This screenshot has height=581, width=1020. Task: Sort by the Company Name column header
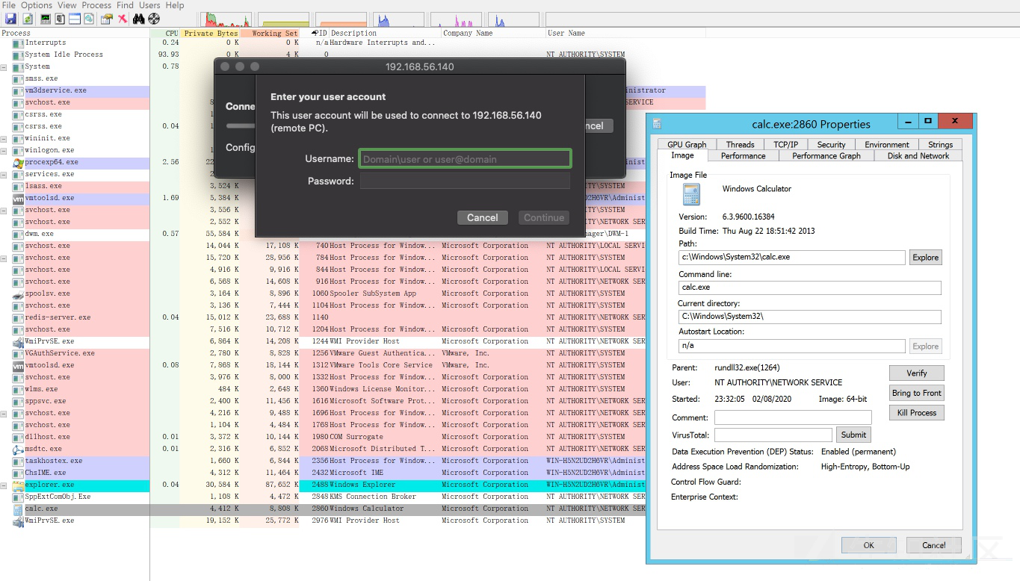coord(493,33)
